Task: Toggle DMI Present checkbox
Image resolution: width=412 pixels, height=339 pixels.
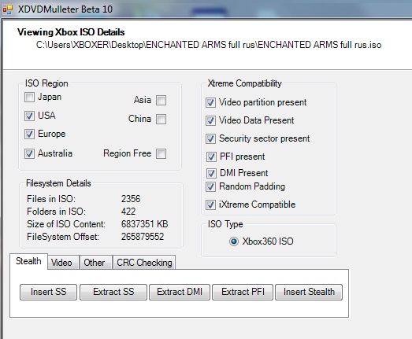Action: 211,174
